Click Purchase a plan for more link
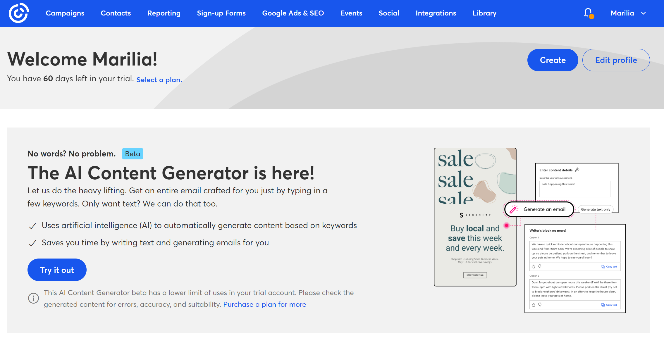664x341 pixels. pos(264,304)
